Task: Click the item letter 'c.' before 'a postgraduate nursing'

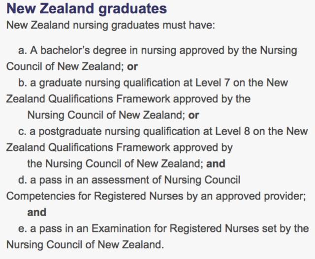Action: click(22, 132)
